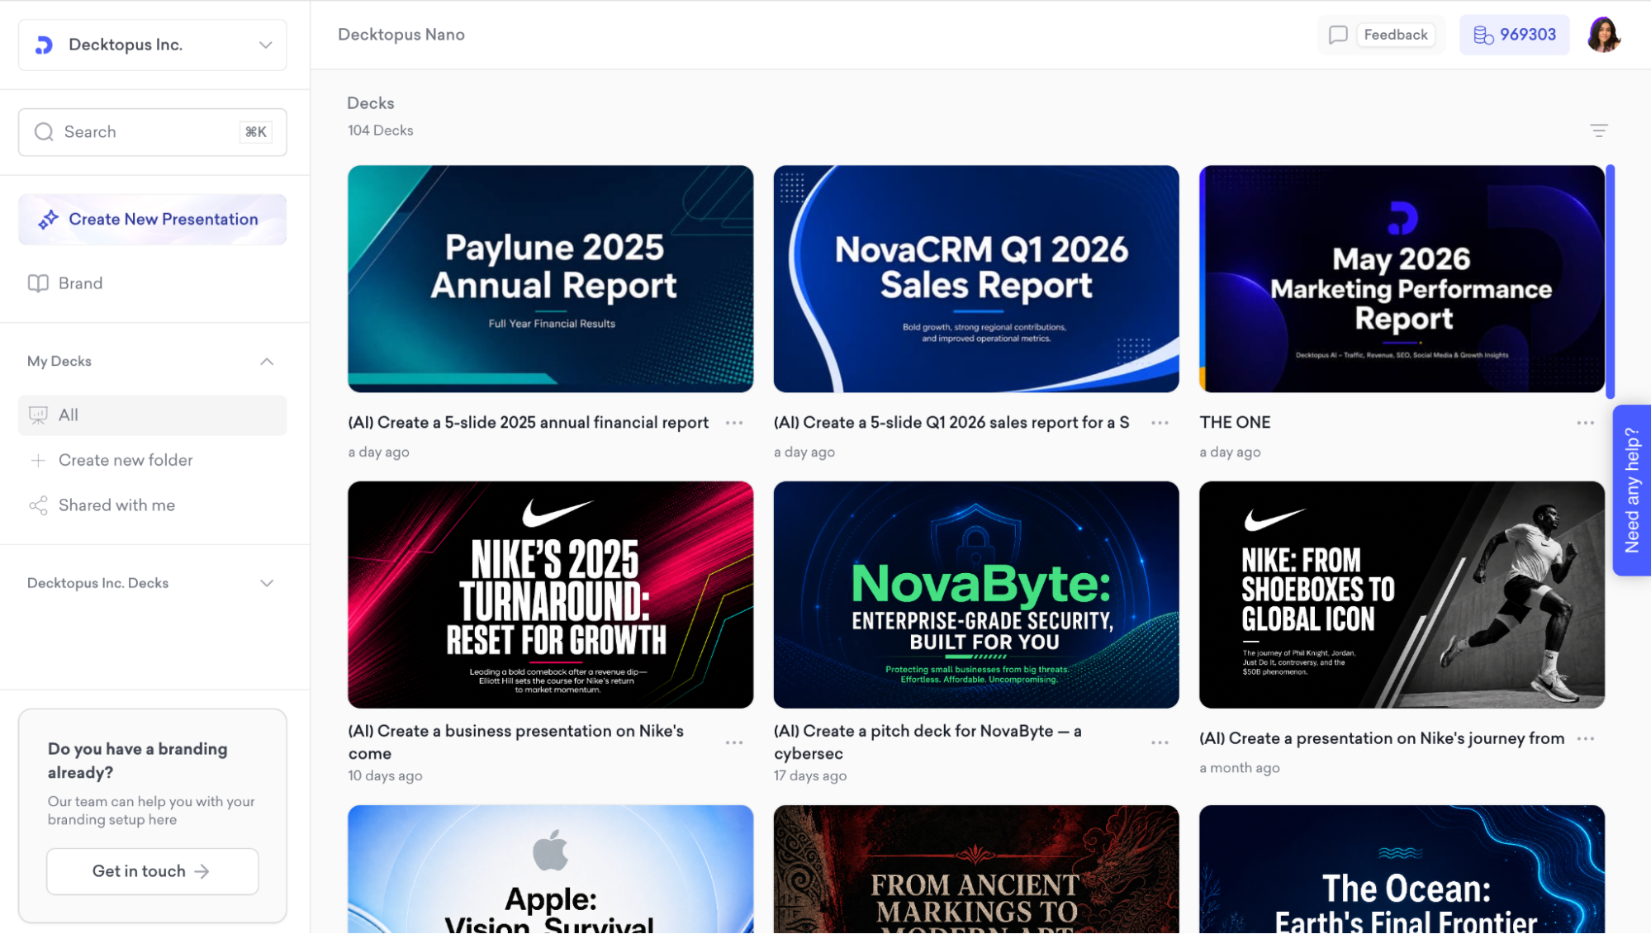Open more options for Nike's journey deck
This screenshot has height=934, width=1651.
pos(1585,738)
